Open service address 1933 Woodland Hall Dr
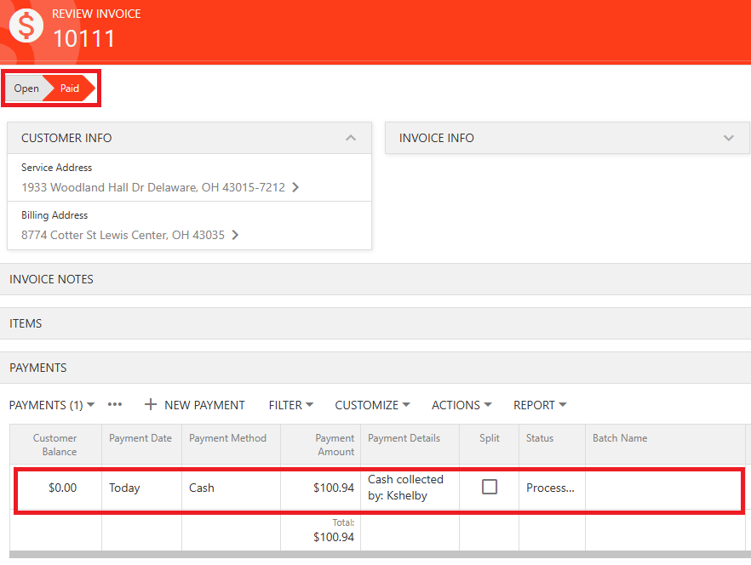This screenshot has width=751, height=565. 152,187
